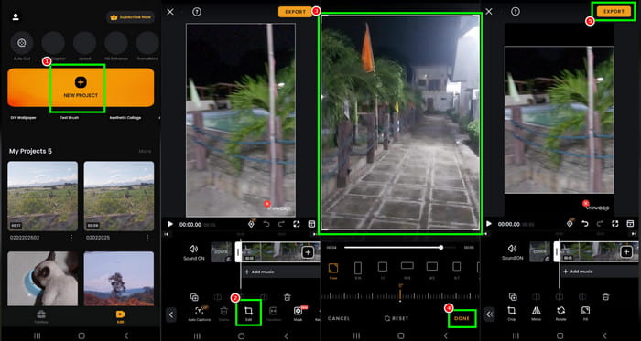The image size is (641, 341).
Task: Redo in the Edit toolbar editor
Action: click(281, 224)
